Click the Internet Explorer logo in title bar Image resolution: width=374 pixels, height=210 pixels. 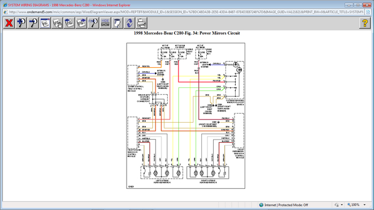5,5
